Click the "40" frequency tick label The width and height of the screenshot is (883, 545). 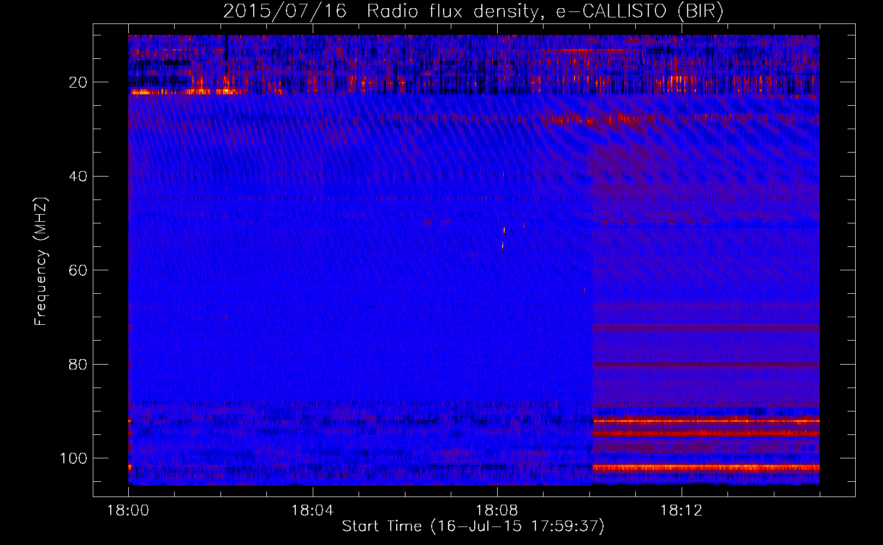[78, 176]
